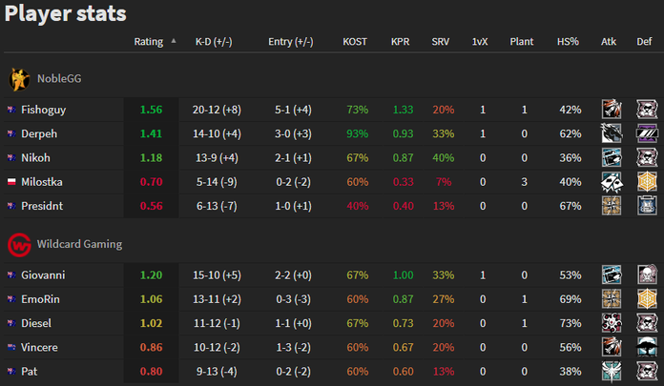This screenshot has width=664, height=386.
Task: Open Derpeh's player profile
Action: click(39, 134)
